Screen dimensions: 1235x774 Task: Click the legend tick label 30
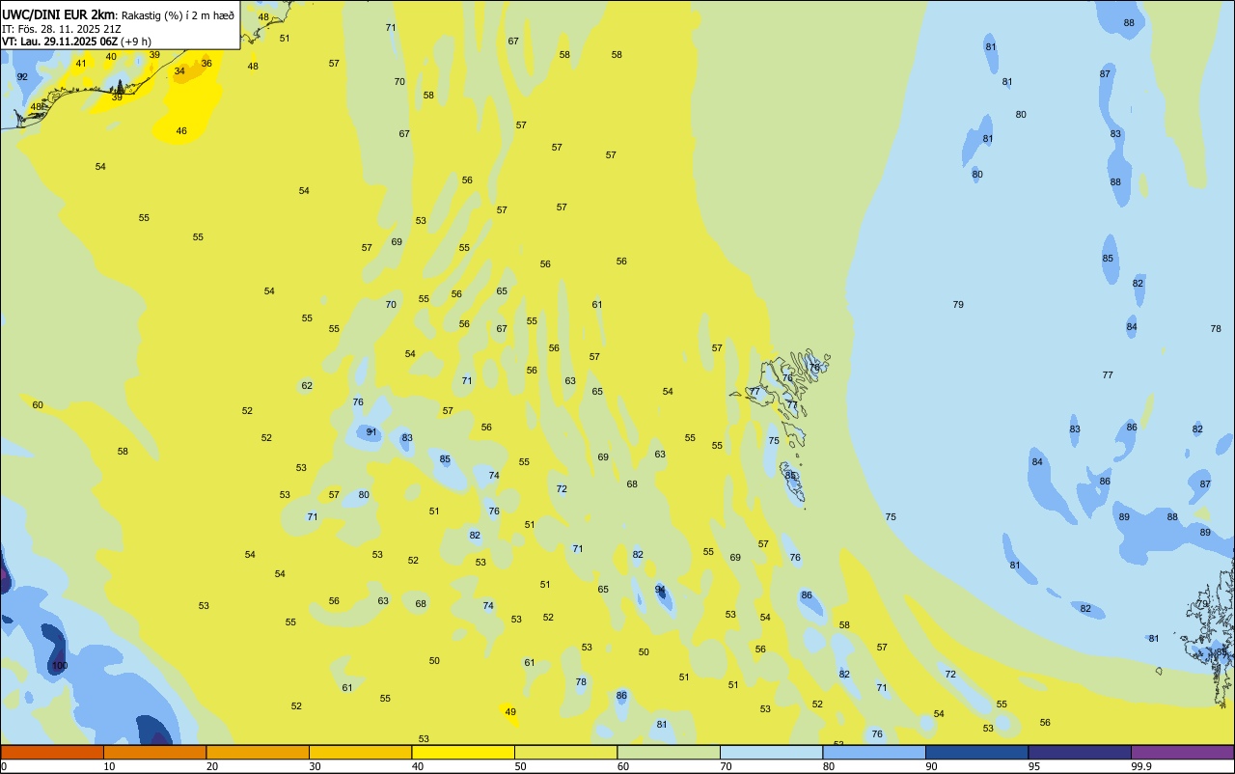click(315, 766)
